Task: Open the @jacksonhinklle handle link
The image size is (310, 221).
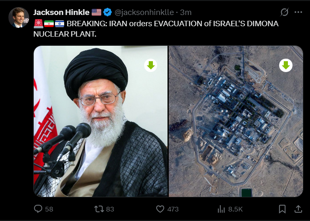Action: click(x=144, y=12)
